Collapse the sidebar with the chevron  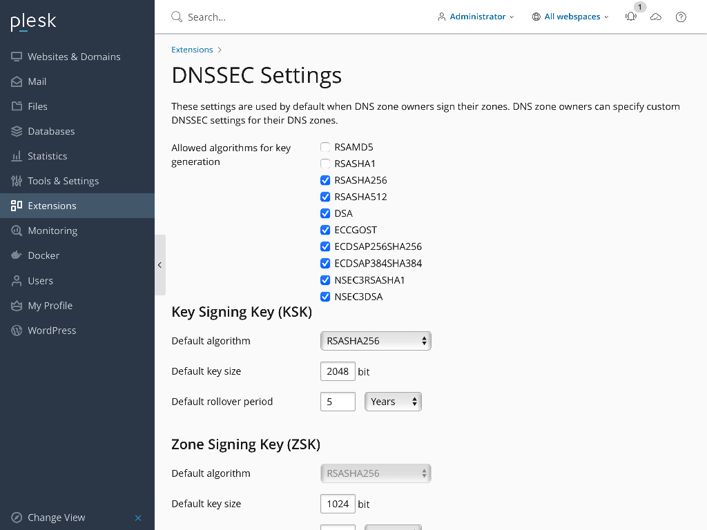(159, 264)
